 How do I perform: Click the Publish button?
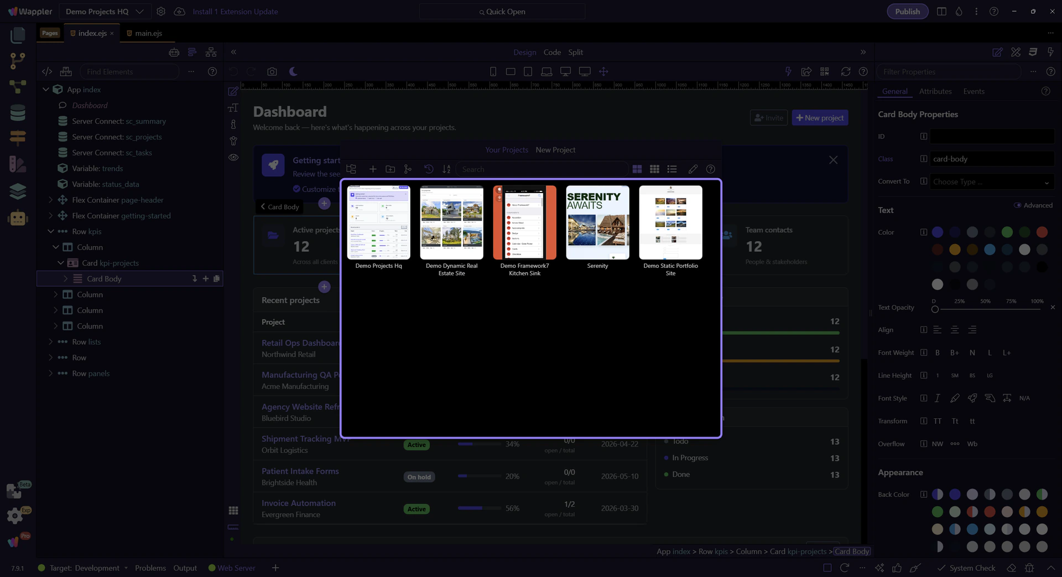tap(907, 12)
